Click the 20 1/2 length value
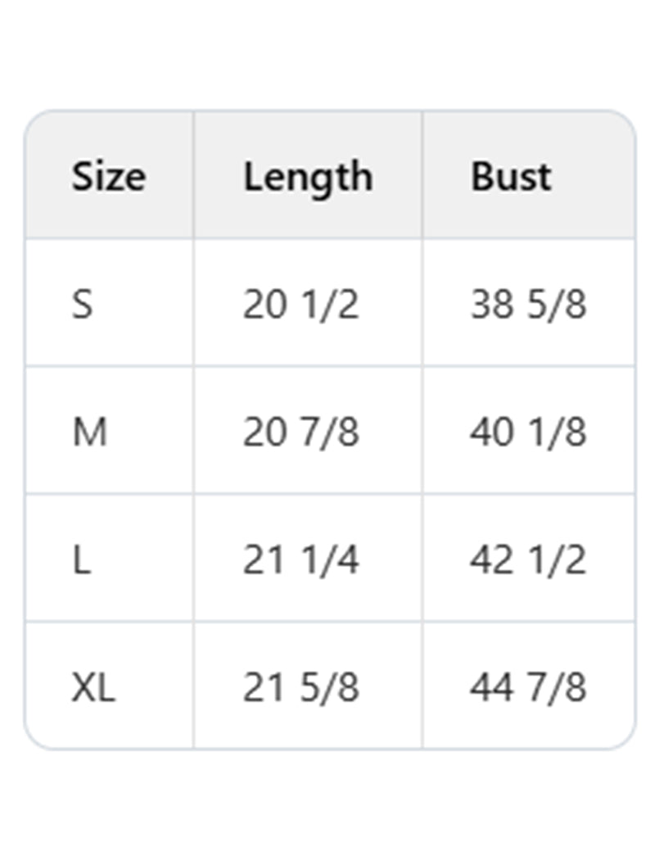Screen dimensions: 655x860 pos(300,305)
